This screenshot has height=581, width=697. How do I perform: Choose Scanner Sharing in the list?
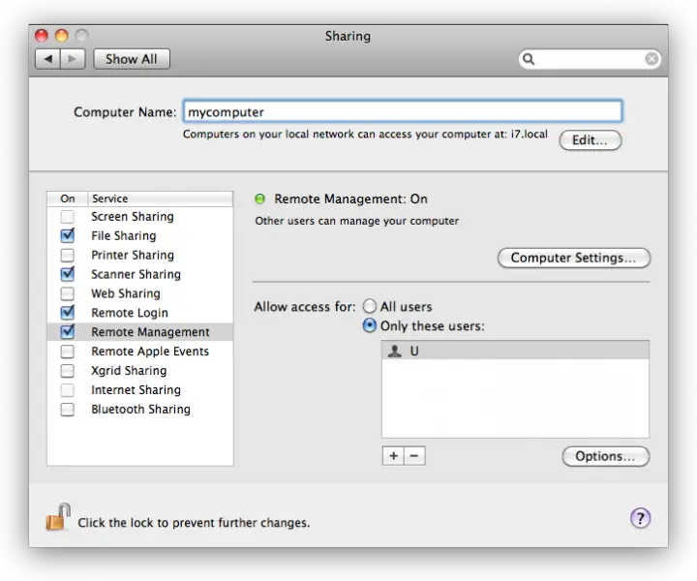point(140,274)
